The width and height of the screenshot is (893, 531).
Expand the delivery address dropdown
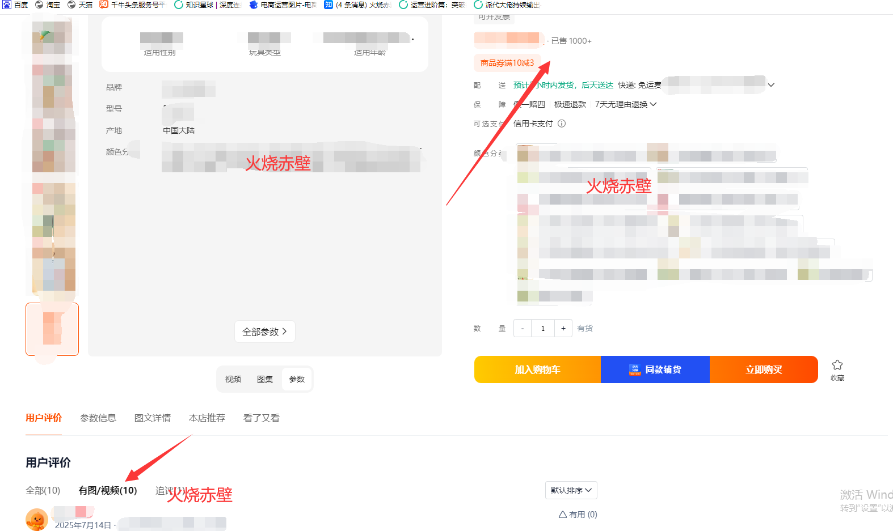pos(771,85)
